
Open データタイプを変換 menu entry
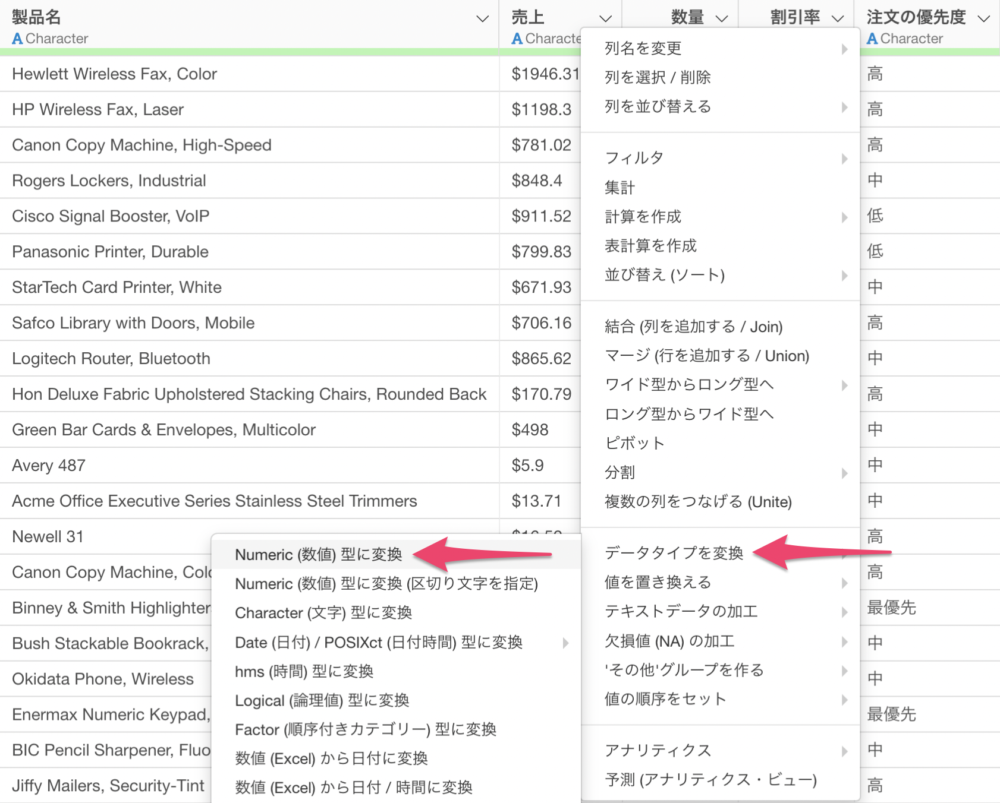[x=674, y=553]
